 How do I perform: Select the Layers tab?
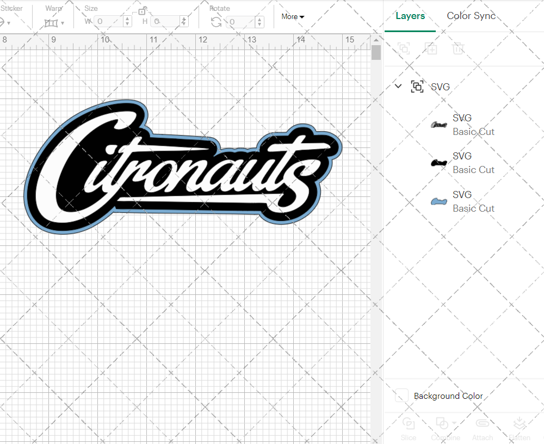pyautogui.click(x=410, y=16)
